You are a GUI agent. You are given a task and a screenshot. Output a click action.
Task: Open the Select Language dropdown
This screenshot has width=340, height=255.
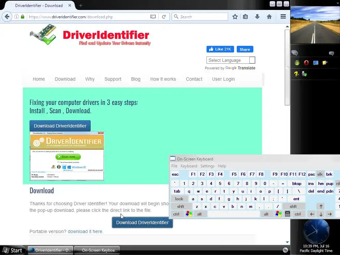[231, 60]
